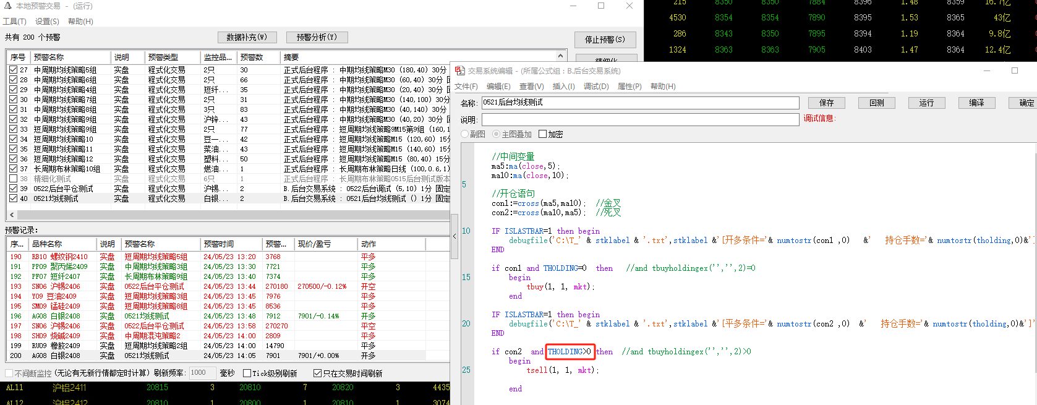1037x405 pixels.
Task: Select log row 193 沪锡2406
Action: click(x=228, y=286)
